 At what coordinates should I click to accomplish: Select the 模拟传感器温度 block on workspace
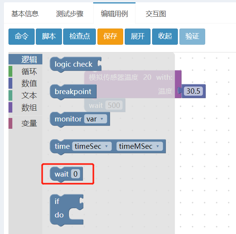click(132, 84)
